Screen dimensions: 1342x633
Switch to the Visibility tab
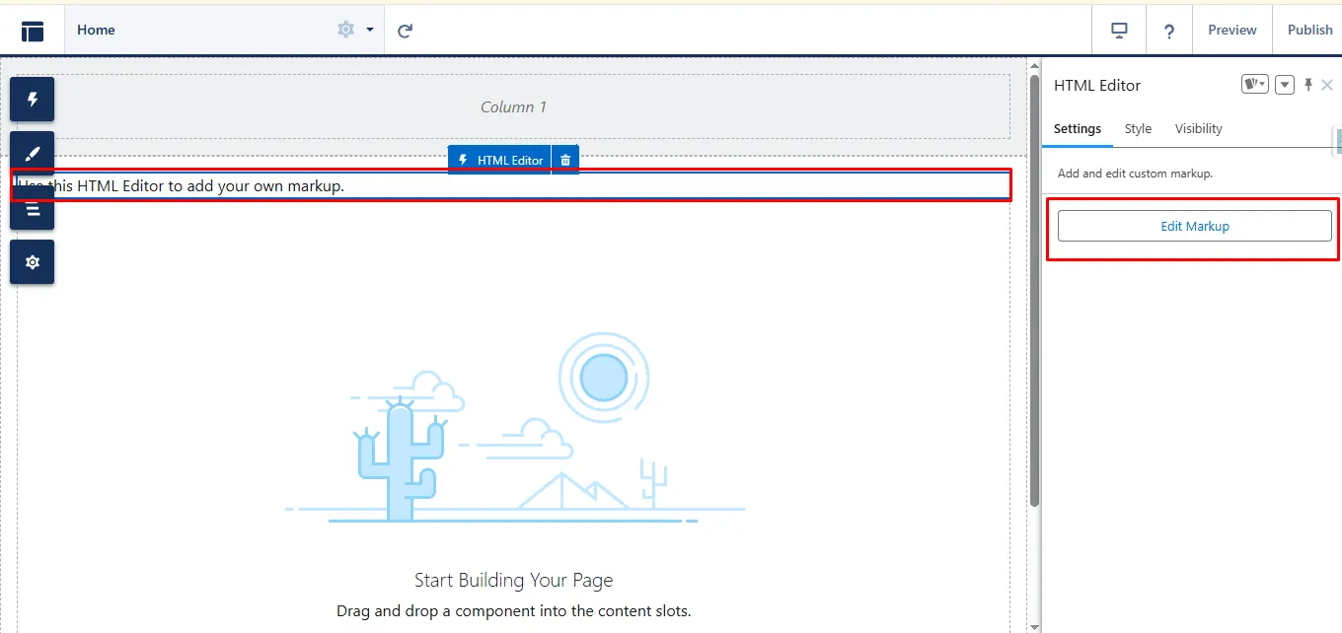click(1198, 129)
